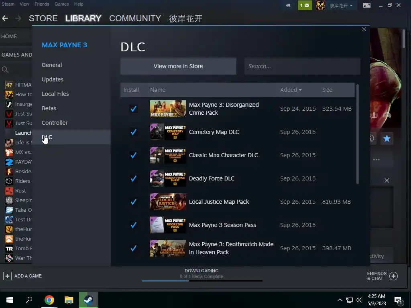411x308 pixels.
Task: Uncheck Cemetery Map DLC install checkbox
Action: pyautogui.click(x=133, y=132)
